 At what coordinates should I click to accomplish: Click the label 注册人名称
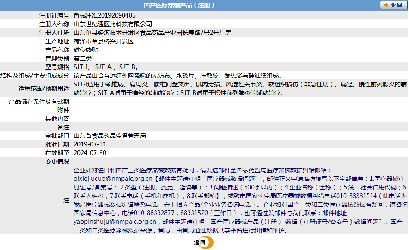[x=54, y=24]
